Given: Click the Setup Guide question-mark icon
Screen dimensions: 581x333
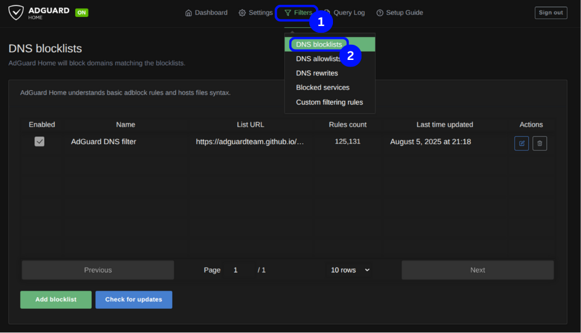Looking at the screenshot, I should (x=380, y=13).
